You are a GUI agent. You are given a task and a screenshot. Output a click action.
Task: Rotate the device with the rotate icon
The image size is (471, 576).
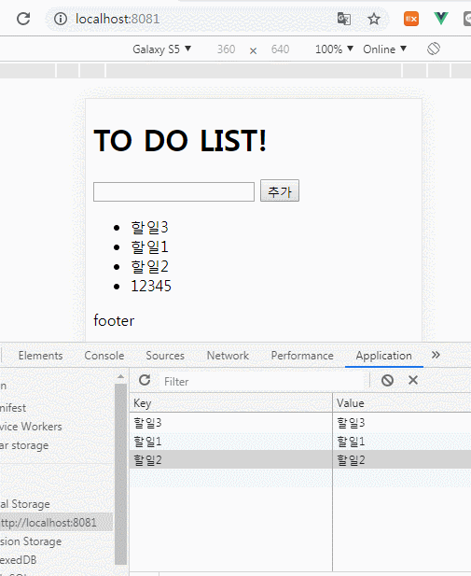(434, 49)
